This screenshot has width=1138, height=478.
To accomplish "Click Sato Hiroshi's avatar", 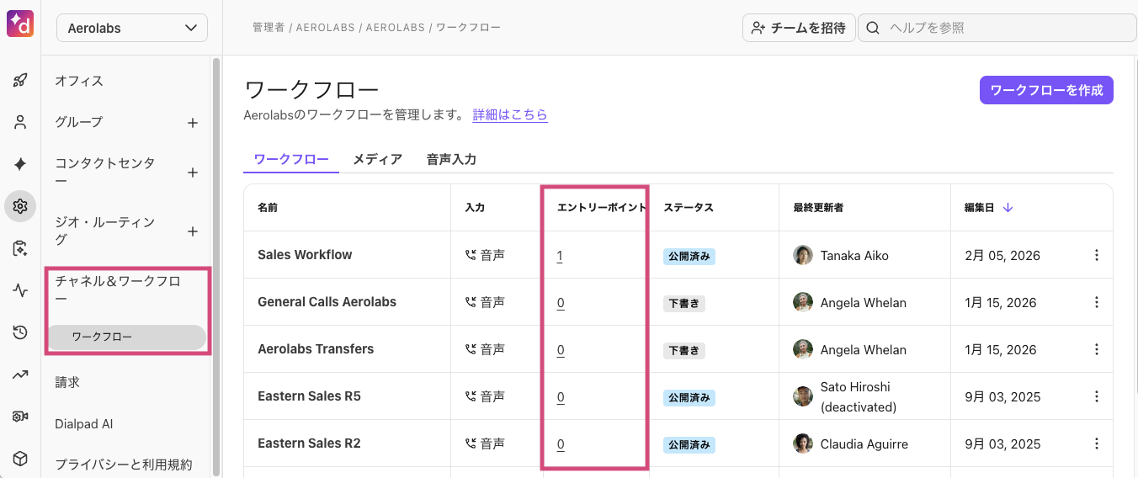I will [x=803, y=396].
